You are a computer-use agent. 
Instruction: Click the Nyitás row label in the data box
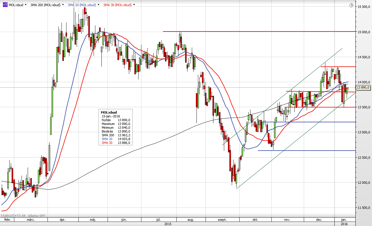(106, 120)
